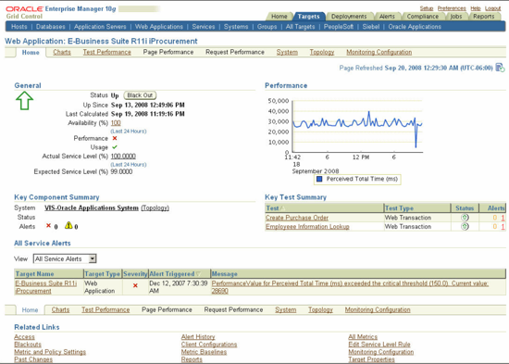Open the Alert History related link
Image resolution: width=509 pixels, height=364 pixels.
pyautogui.click(x=198, y=337)
